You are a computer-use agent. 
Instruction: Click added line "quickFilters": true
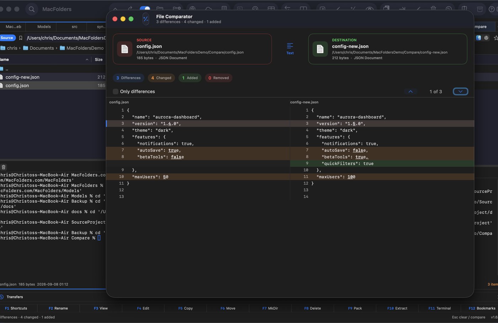(x=382, y=163)
